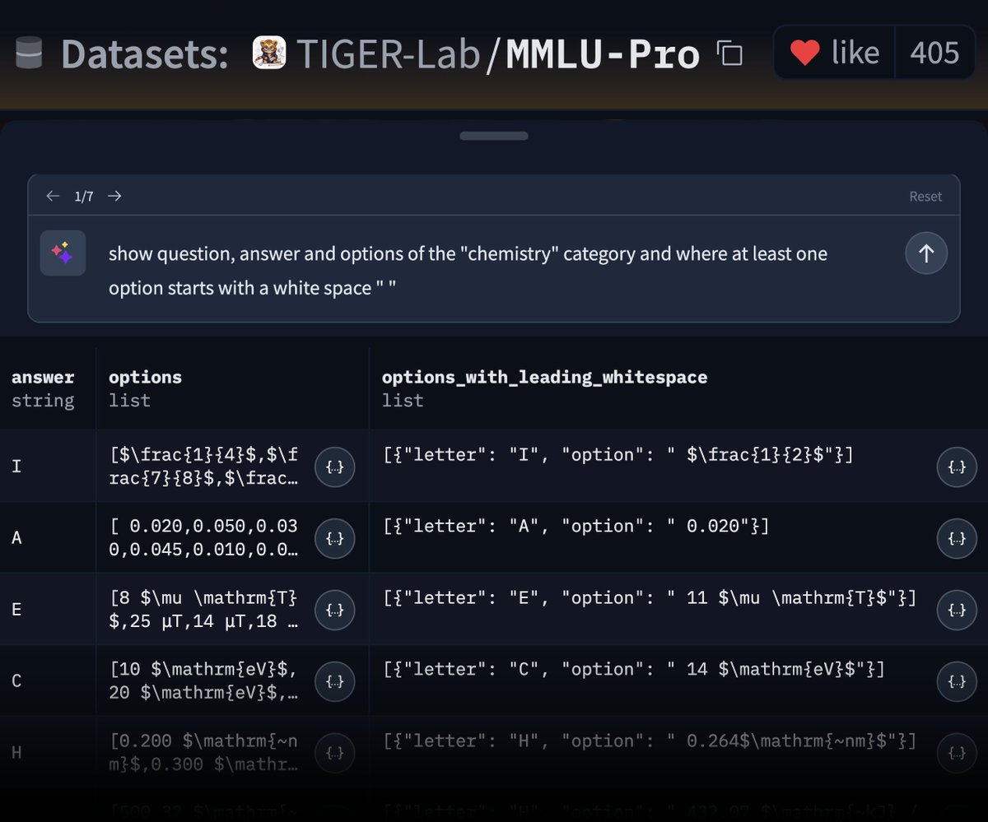Click the answer column header

(x=48, y=388)
